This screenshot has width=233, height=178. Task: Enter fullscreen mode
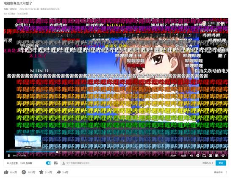(223, 156)
